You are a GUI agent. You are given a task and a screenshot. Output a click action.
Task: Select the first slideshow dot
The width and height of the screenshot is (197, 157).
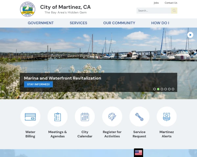(155, 89)
